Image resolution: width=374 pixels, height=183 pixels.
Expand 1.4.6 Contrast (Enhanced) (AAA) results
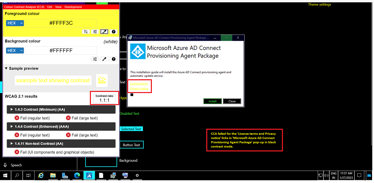[61, 127]
